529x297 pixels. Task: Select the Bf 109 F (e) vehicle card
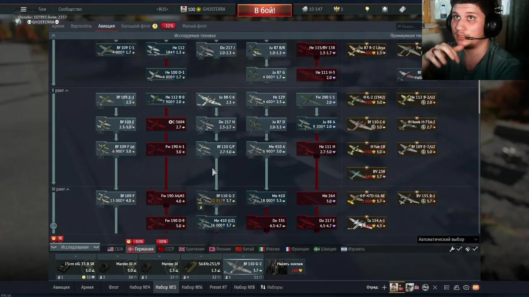116,149
